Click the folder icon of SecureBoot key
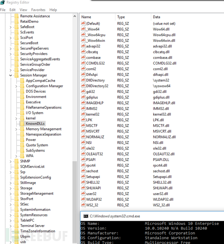The image size is (224, 244). point(17,43)
